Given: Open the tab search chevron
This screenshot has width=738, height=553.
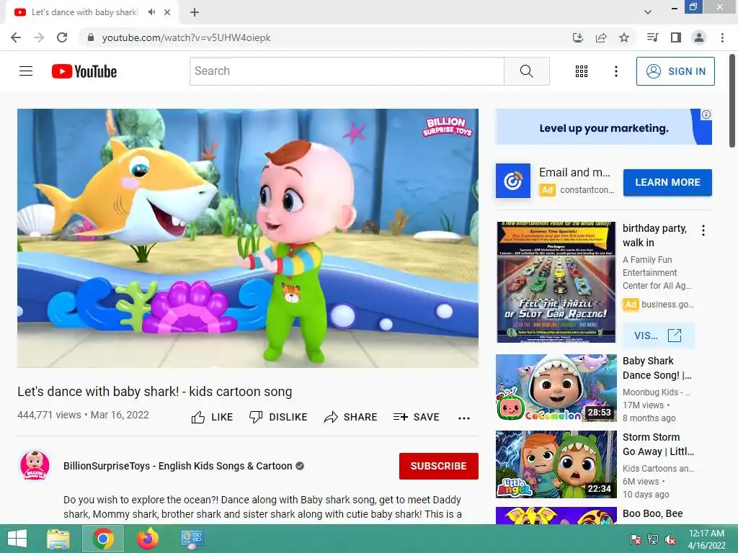Looking at the screenshot, I should [648, 12].
